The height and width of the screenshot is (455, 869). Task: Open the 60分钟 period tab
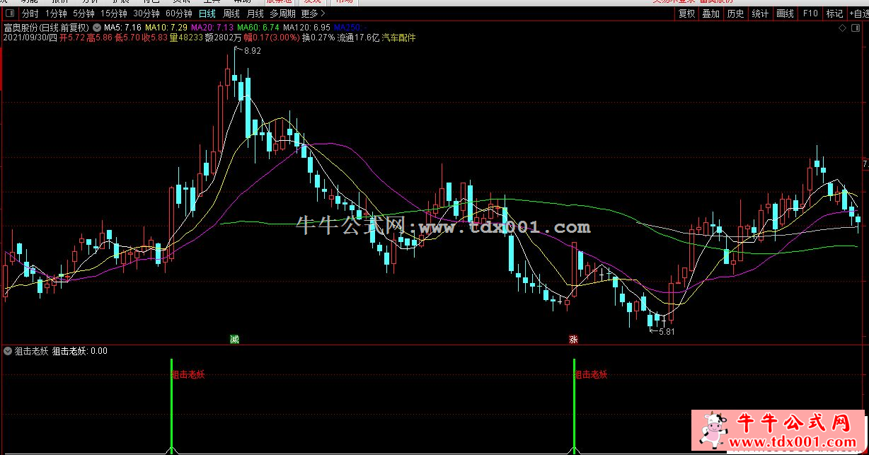click(x=179, y=13)
